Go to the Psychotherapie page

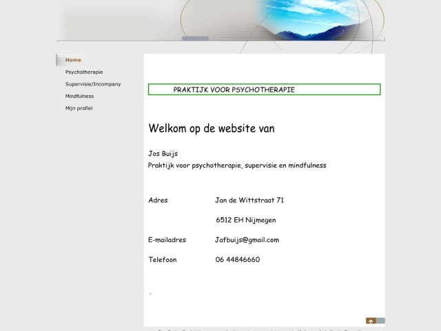tap(84, 72)
